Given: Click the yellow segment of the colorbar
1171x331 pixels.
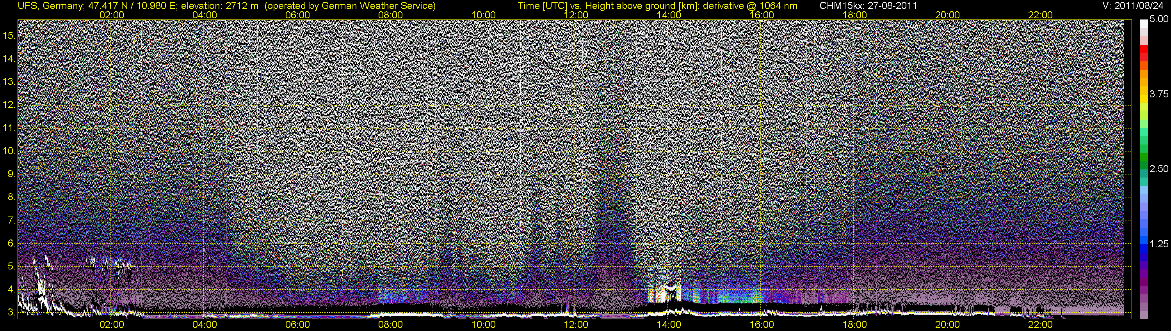Looking at the screenshot, I should (1143, 99).
